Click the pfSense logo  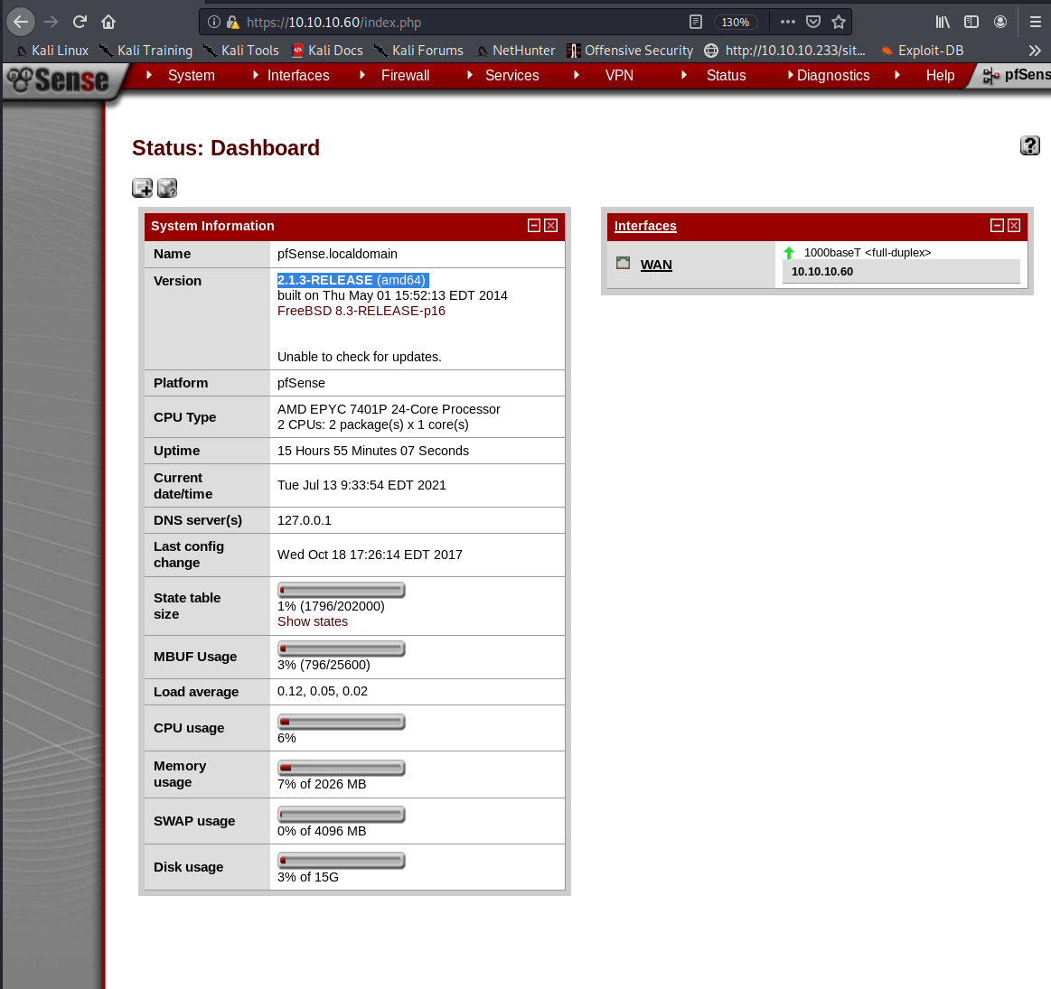58,80
